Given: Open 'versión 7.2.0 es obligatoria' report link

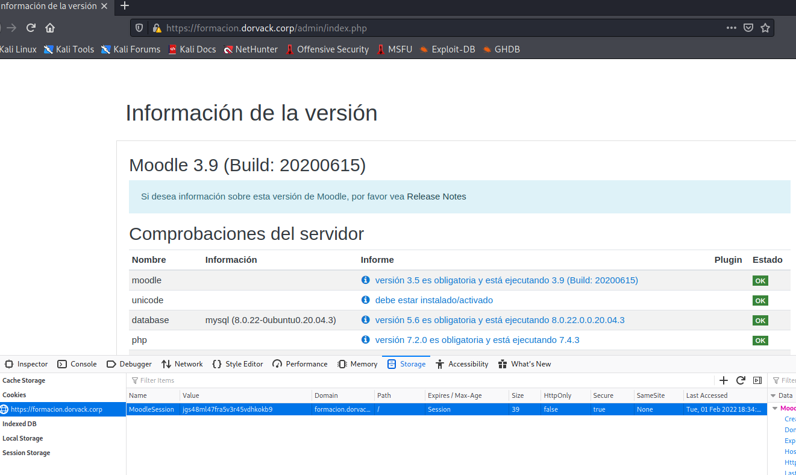Looking at the screenshot, I should tap(477, 340).
